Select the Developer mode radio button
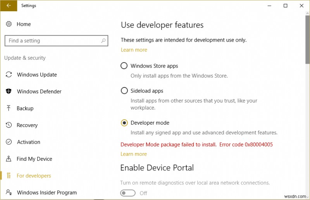Screen dimensions: 310x200 124,123
